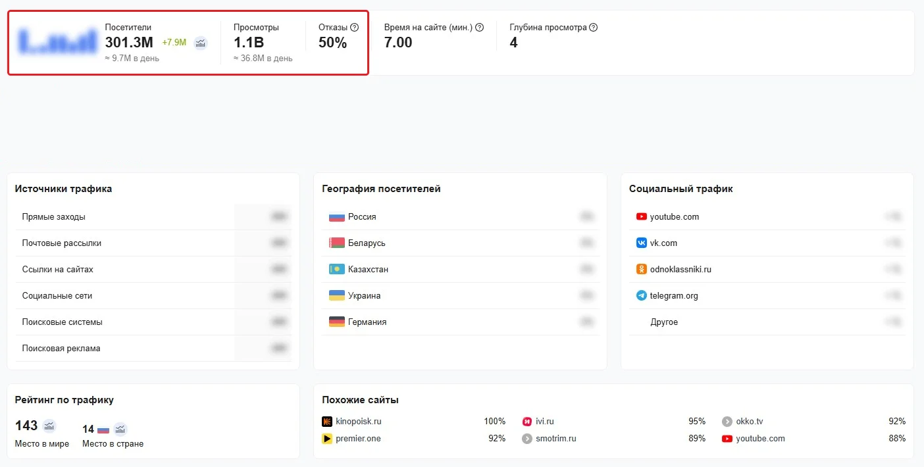Click the Казахстан flag icon
924x467 pixels.
point(337,270)
